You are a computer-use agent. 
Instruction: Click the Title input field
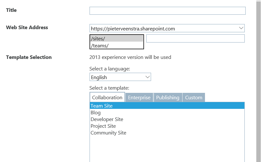coord(167,11)
